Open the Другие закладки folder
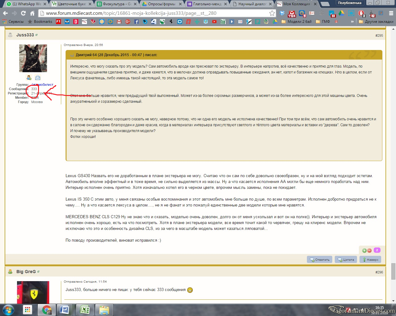The image size is (396, 316). coord(376,22)
